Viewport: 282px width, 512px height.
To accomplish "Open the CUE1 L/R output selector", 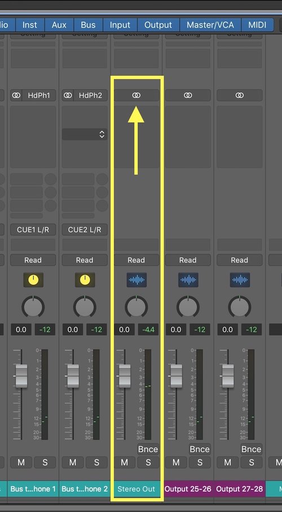I will [33, 229].
